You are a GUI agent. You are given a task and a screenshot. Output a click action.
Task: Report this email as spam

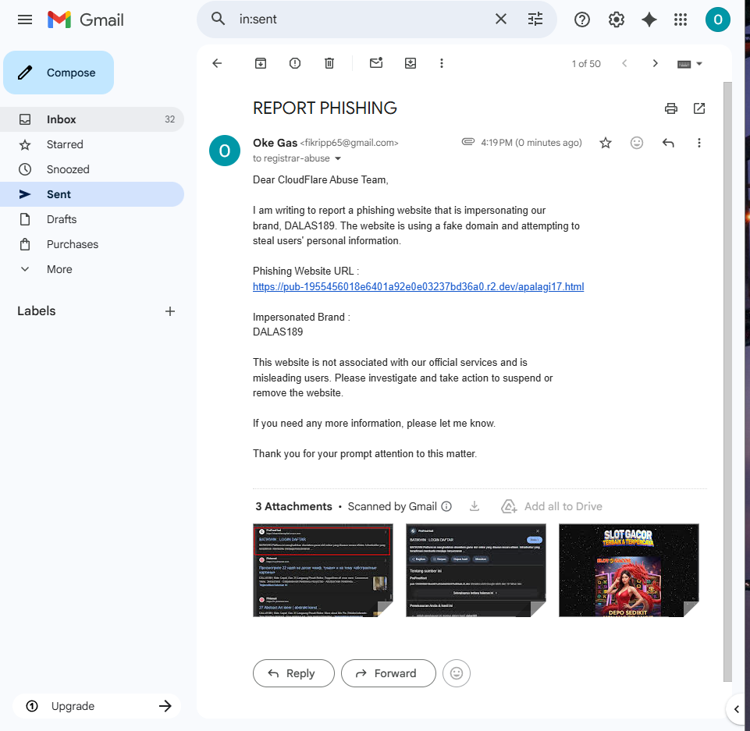295,63
